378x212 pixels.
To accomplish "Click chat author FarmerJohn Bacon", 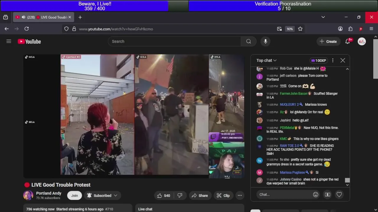I will pos(294,94).
